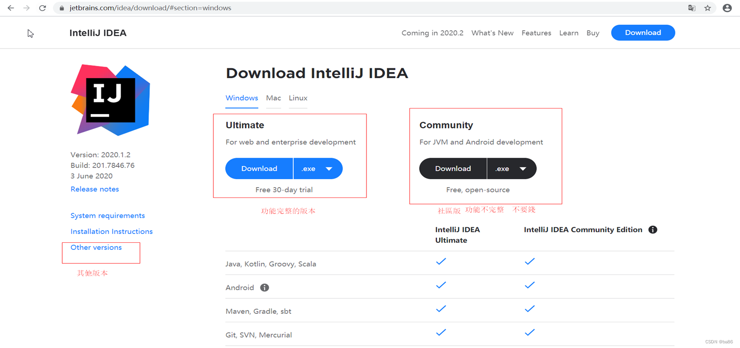Image resolution: width=740 pixels, height=348 pixels.
Task: Click the '3 June 2020' date text
Action: tap(92, 176)
